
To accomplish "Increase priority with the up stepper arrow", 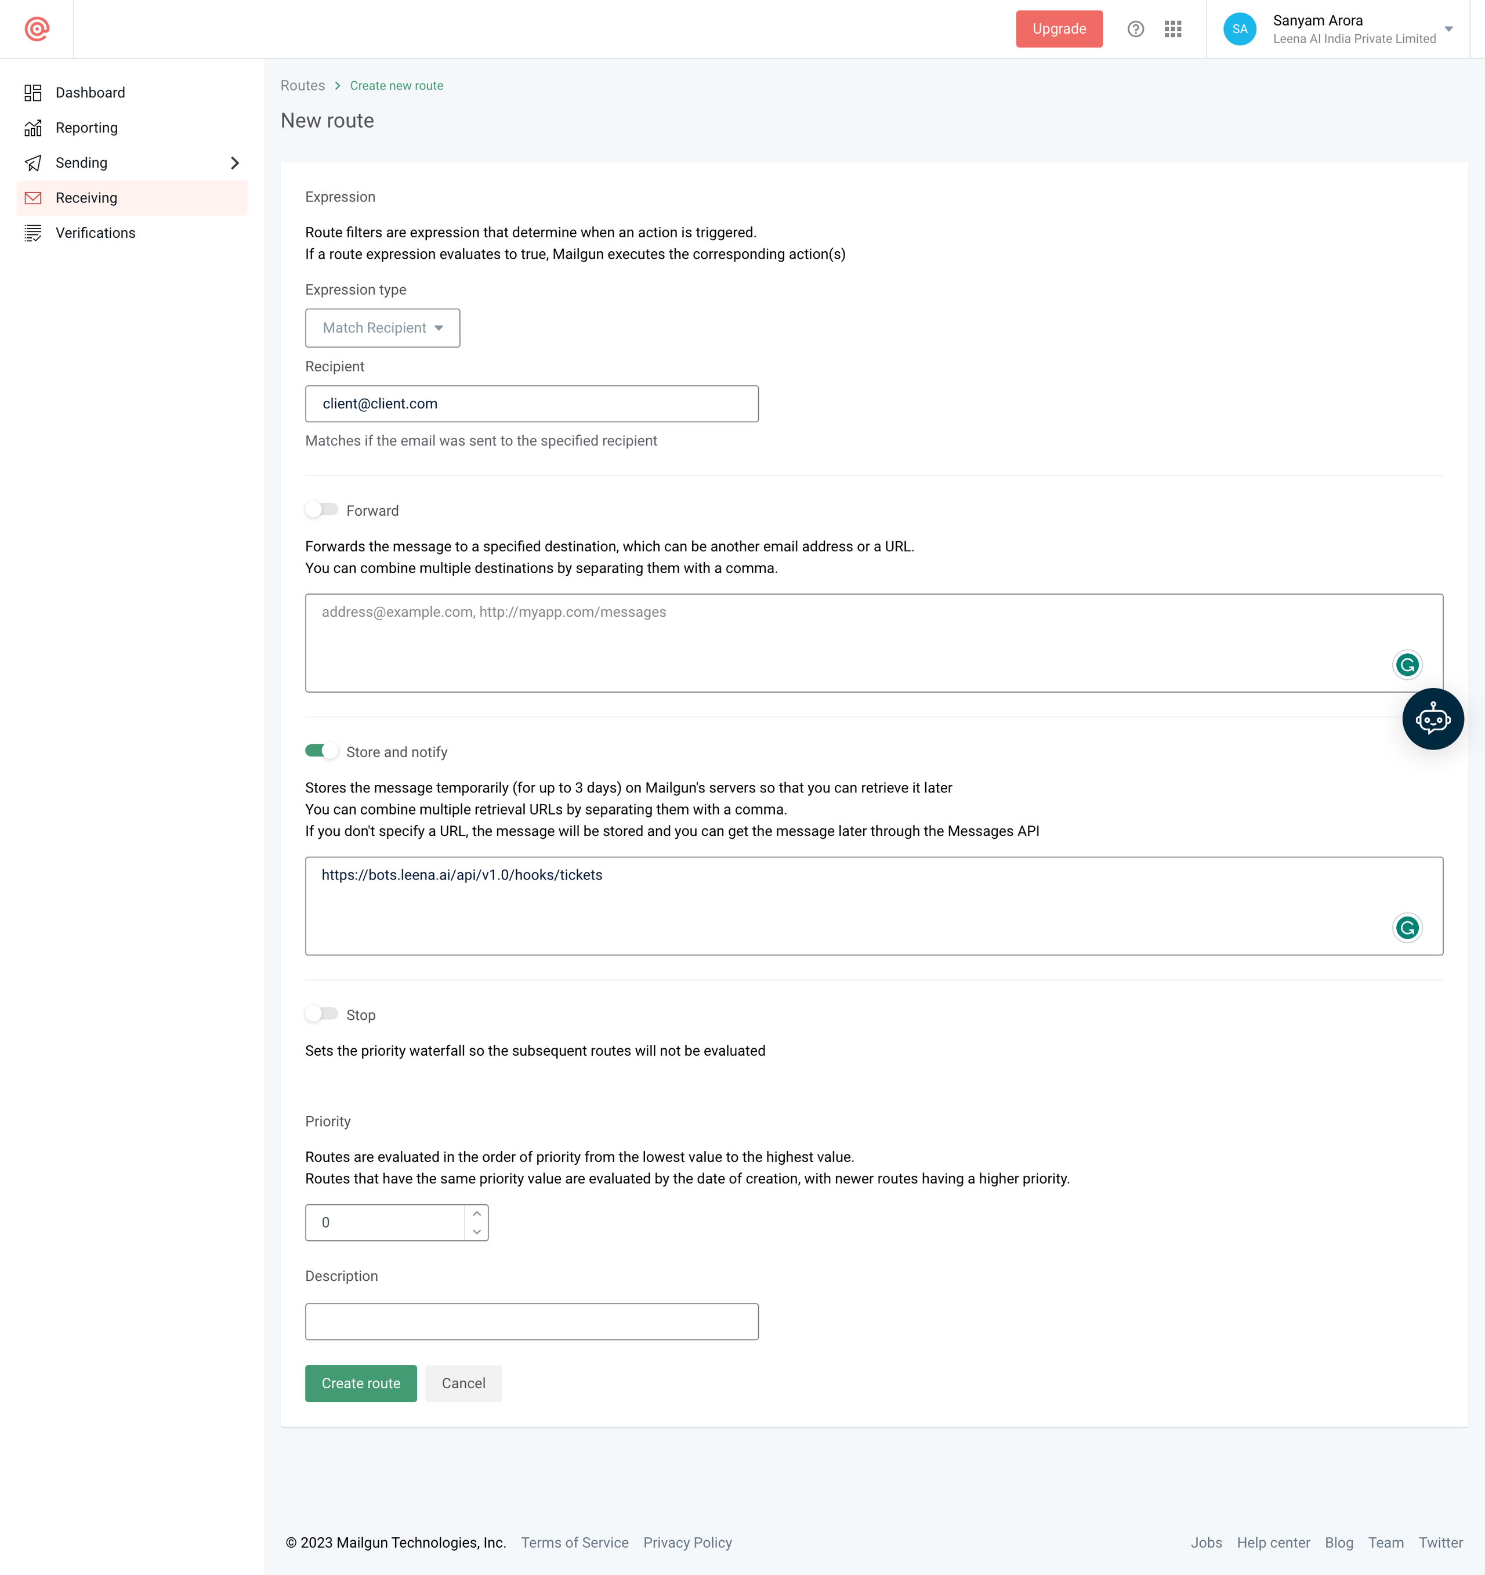I will (477, 1214).
